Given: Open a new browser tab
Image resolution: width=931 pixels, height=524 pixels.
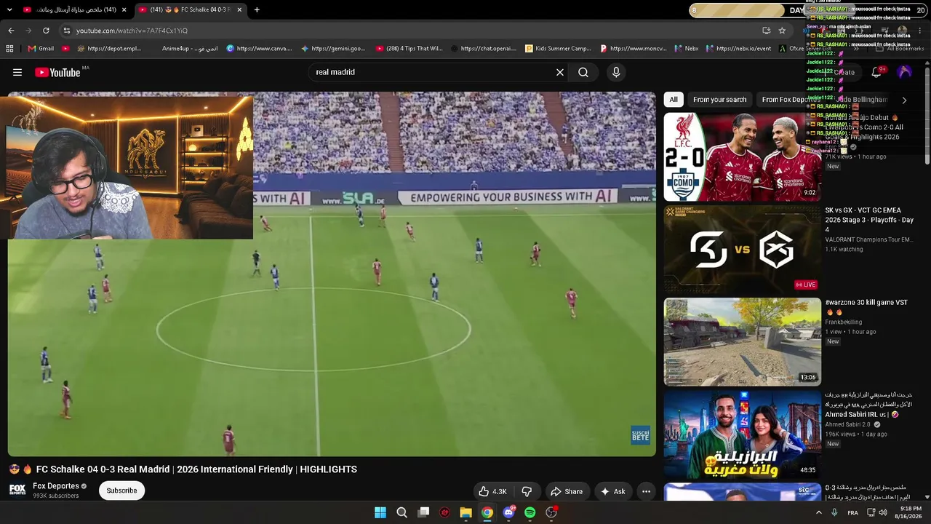Looking at the screenshot, I should coord(257,10).
